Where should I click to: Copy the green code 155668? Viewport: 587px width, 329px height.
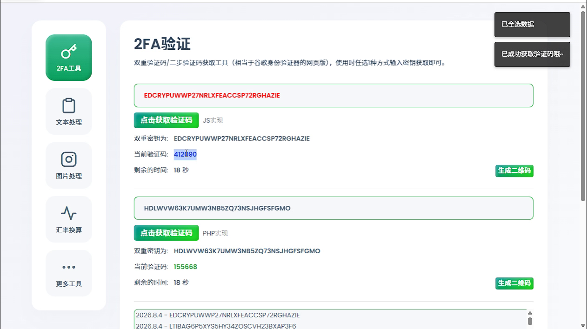pos(185,267)
